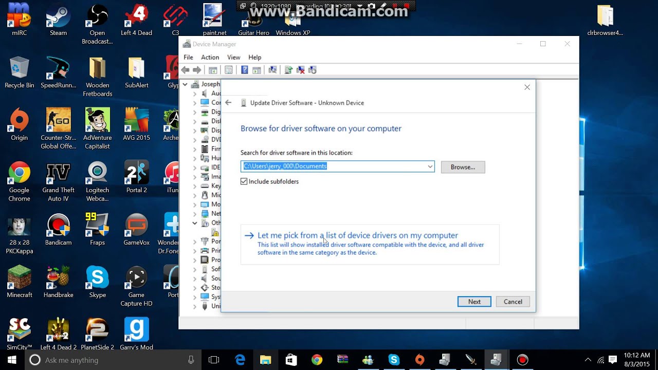Viewport: 658px width, 370px height.
Task: Click Scan for hardware changes toolbar icon
Action: point(272,70)
